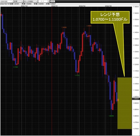The width and height of the screenshot is (140, 136).
Task: Click the 1.16000 price axis label
Action: tap(136, 13)
